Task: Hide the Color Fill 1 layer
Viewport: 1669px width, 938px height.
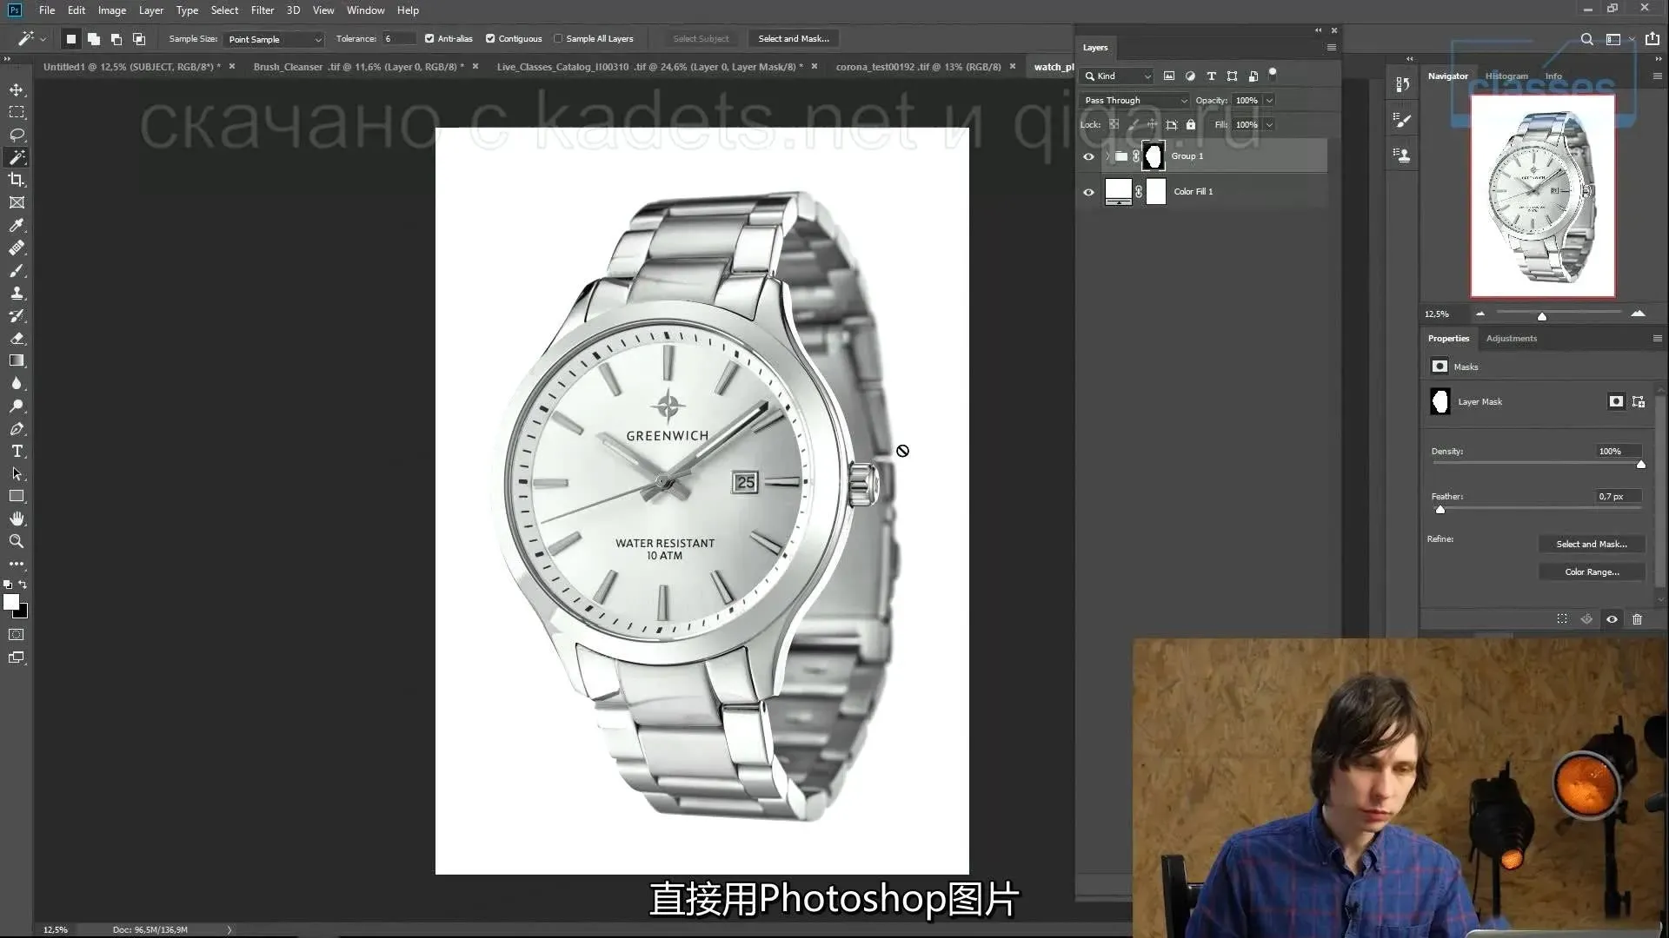Action: [x=1088, y=192]
